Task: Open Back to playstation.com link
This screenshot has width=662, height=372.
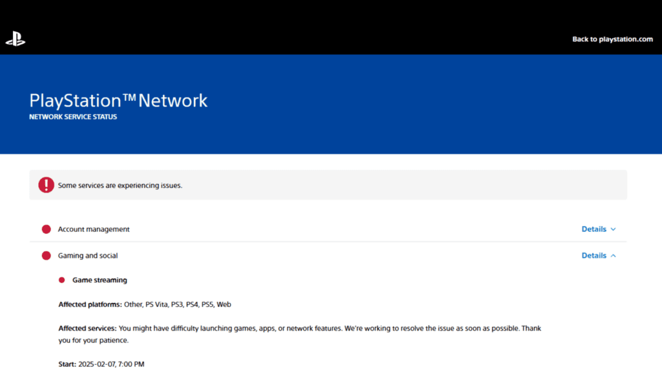Action: tap(612, 39)
